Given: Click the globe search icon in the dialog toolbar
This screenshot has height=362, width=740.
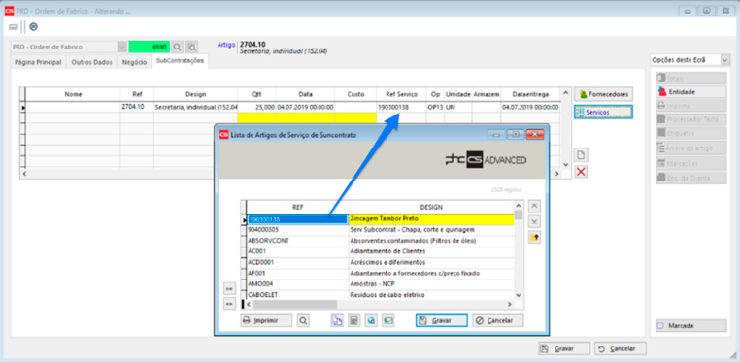Looking at the screenshot, I should click(371, 321).
